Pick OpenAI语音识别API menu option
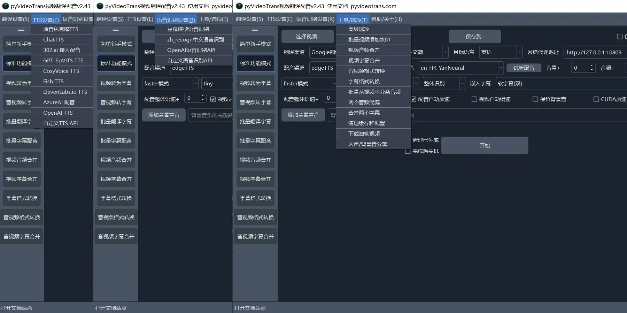This screenshot has width=627, height=313. [x=191, y=50]
